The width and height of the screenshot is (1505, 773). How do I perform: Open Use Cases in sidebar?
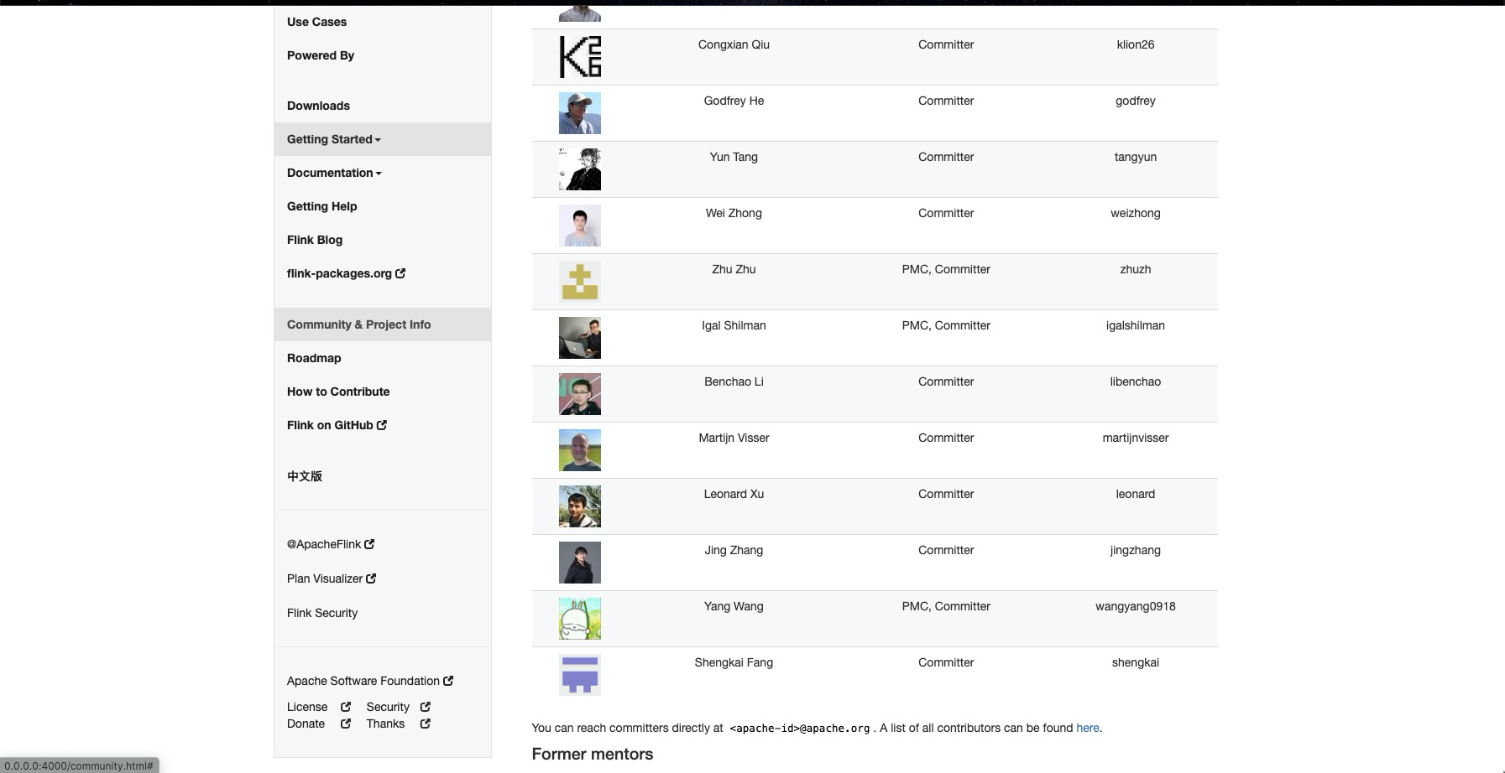(316, 22)
